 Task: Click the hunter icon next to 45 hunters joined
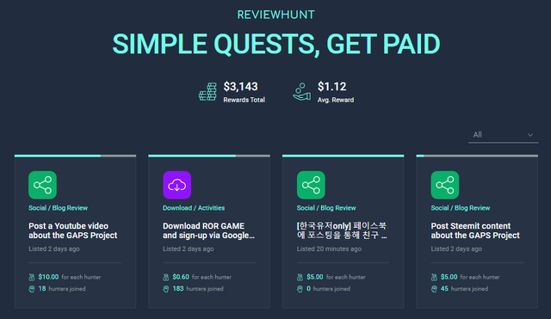click(x=434, y=289)
